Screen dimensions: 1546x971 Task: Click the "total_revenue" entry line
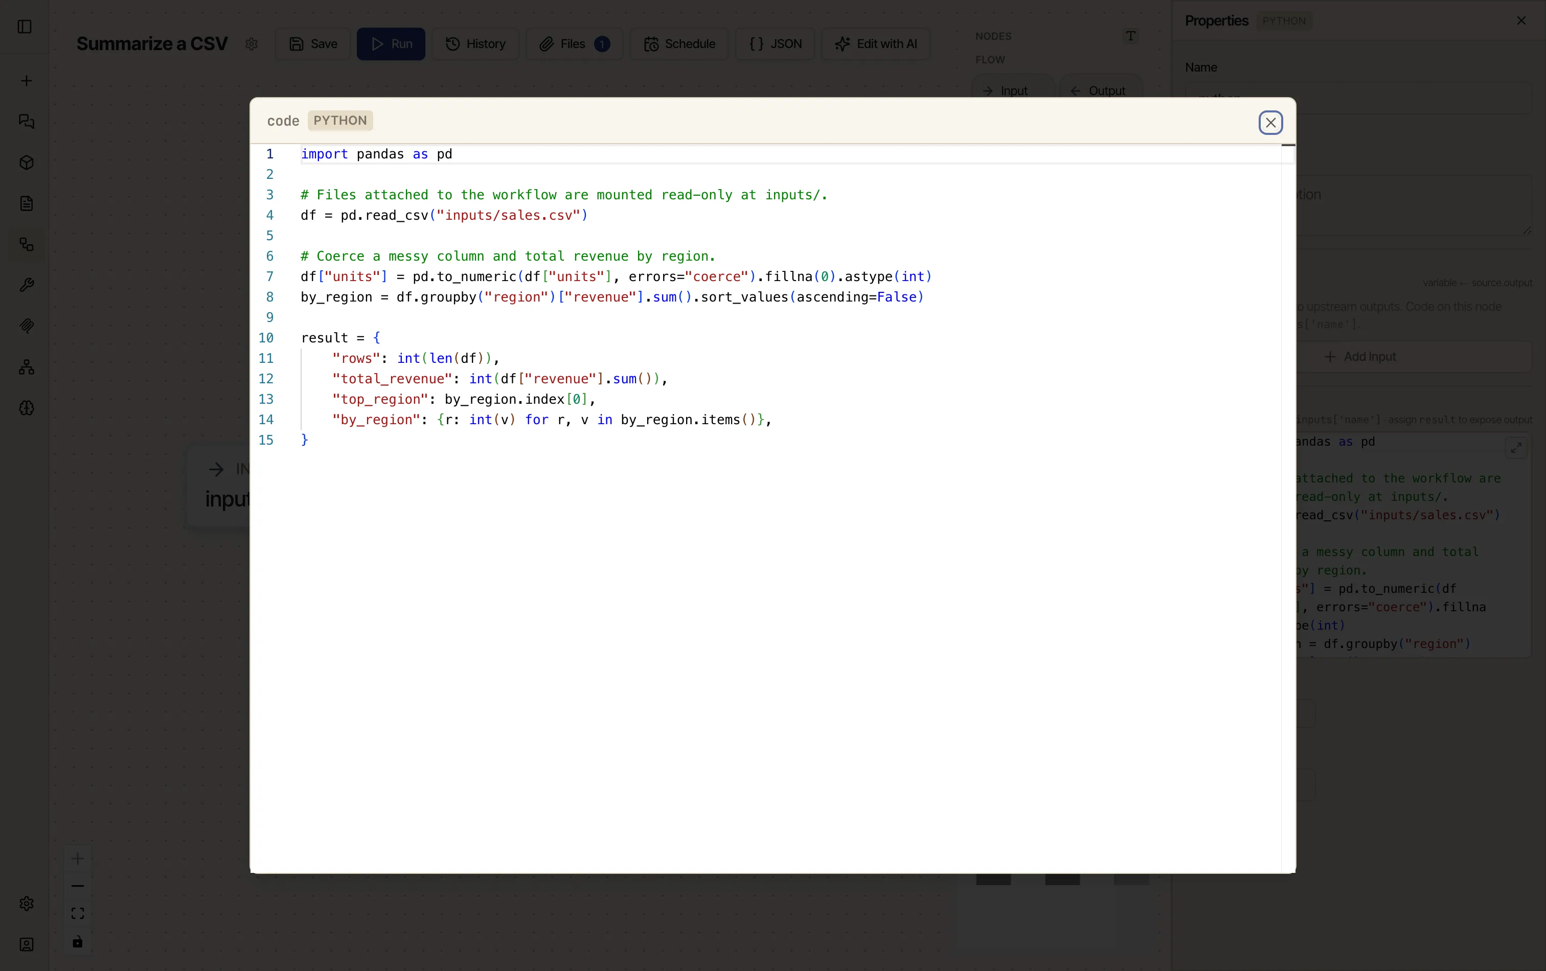(x=499, y=379)
